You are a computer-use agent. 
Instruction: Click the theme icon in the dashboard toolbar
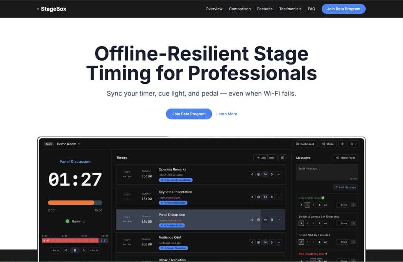[342, 144]
